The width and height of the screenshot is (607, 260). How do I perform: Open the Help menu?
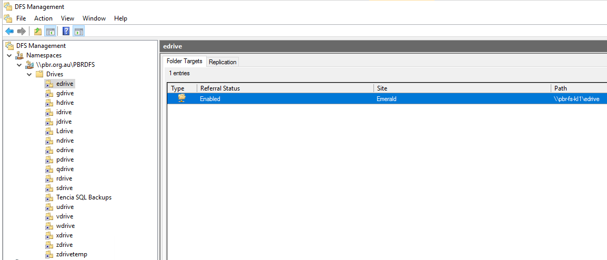tap(120, 18)
